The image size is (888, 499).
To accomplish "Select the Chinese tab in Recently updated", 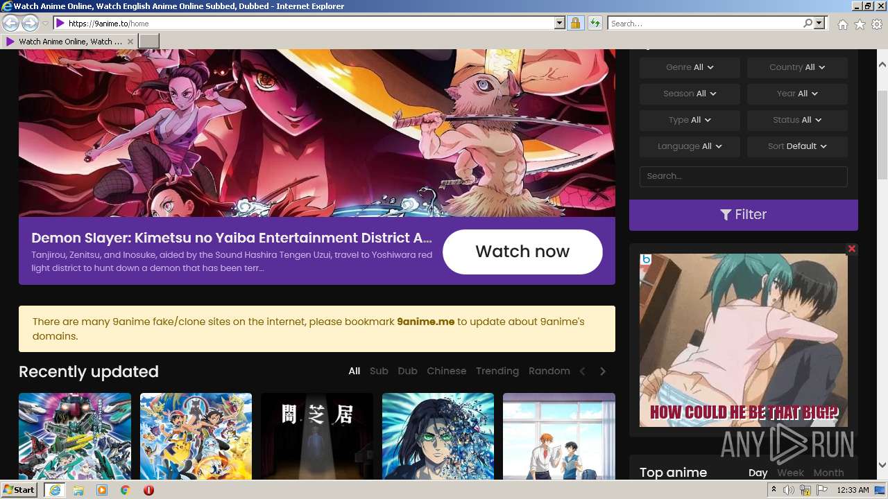I will 447,371.
